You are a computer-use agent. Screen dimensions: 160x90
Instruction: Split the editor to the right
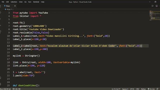coord(157,6)
